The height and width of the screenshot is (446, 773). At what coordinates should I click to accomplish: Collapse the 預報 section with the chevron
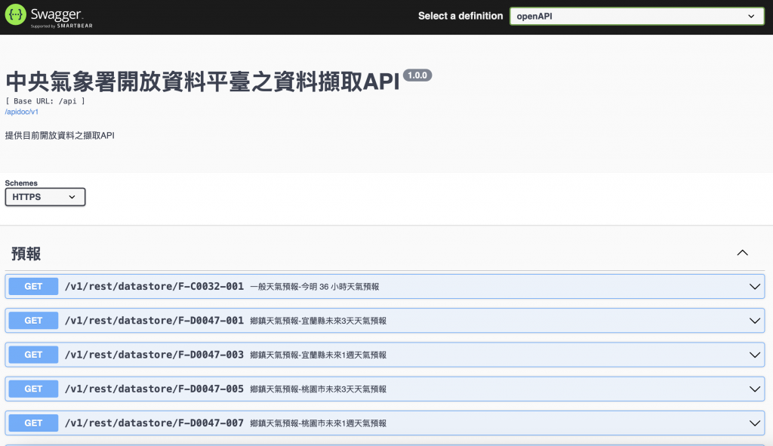pyautogui.click(x=743, y=253)
